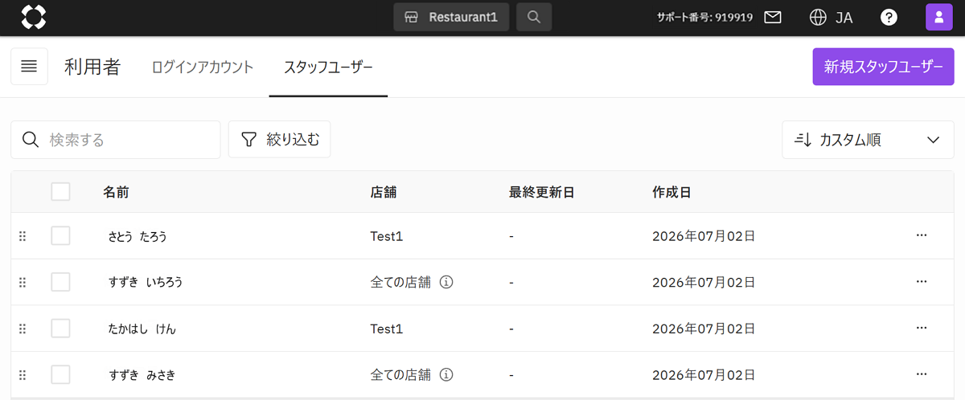Viewport: 965px width, 400px height.
Task: Open the Restaurant1 store selector
Action: point(451,17)
